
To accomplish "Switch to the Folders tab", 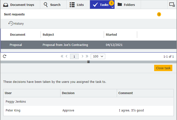I will click(x=126, y=5).
